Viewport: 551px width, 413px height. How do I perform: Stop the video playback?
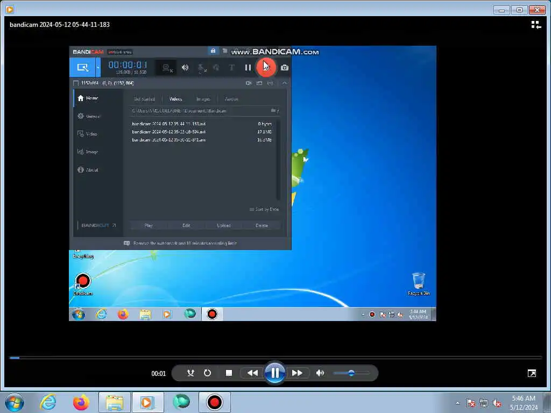coord(229,373)
